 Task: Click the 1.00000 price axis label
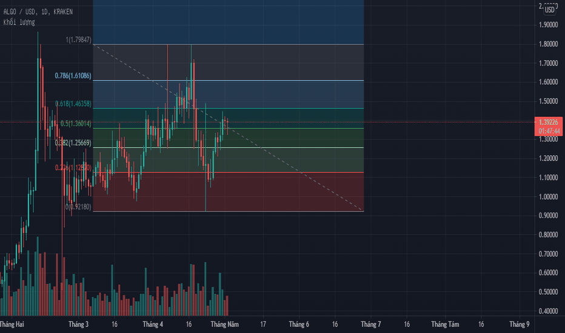[549, 197]
